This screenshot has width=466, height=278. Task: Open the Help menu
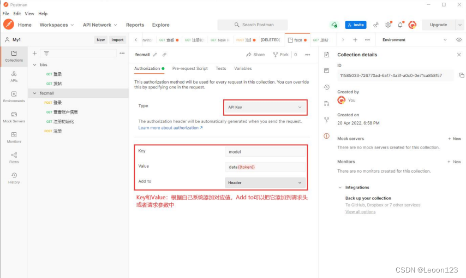(x=43, y=13)
